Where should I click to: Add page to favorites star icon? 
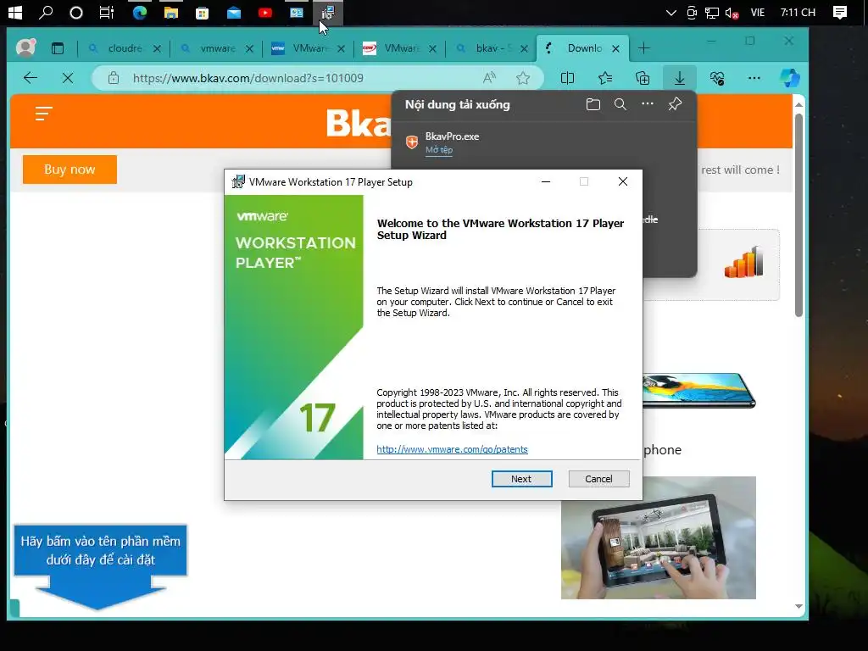tap(522, 78)
